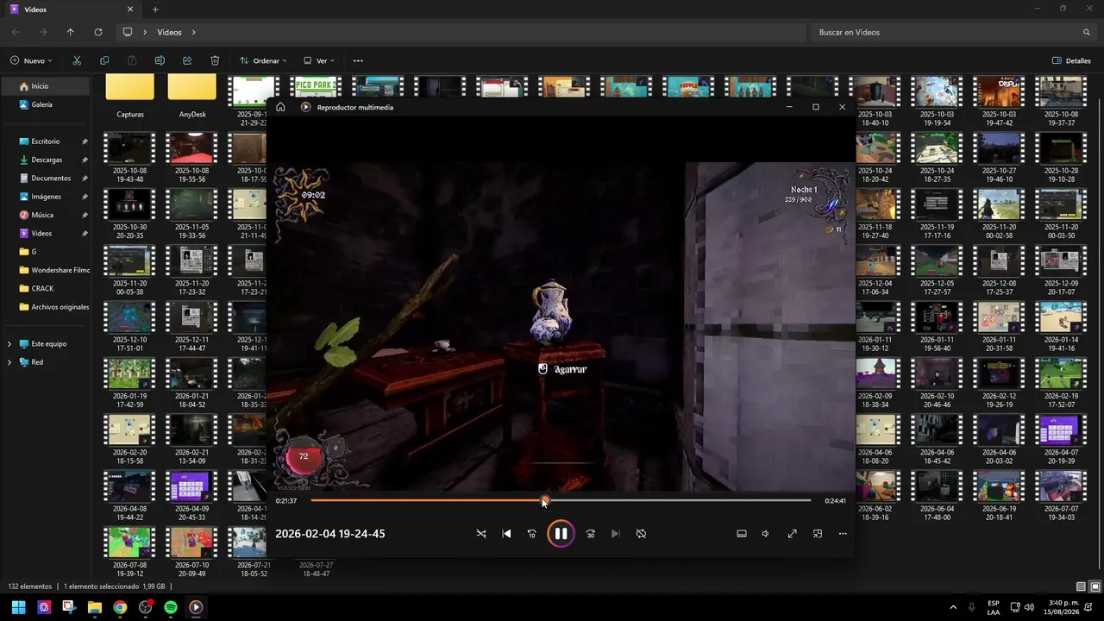Toggle shuffle in the media player
Screen dimensions: 1104x621
click(x=481, y=534)
